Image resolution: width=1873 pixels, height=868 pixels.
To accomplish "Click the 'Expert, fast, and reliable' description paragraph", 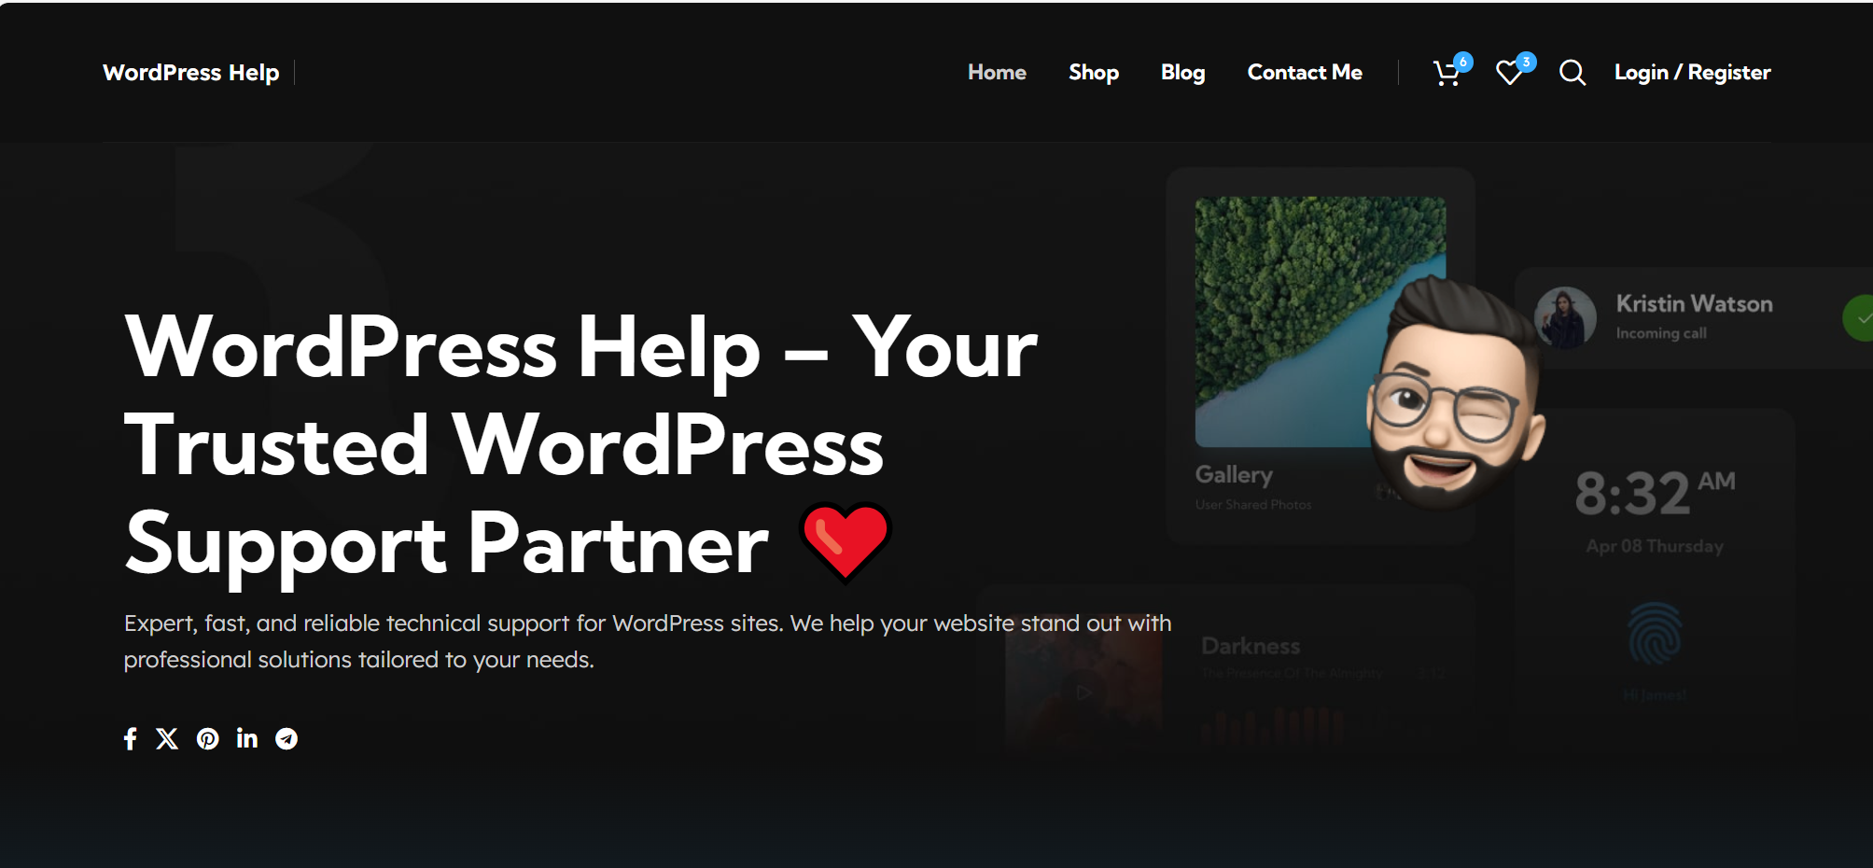I will click(648, 641).
